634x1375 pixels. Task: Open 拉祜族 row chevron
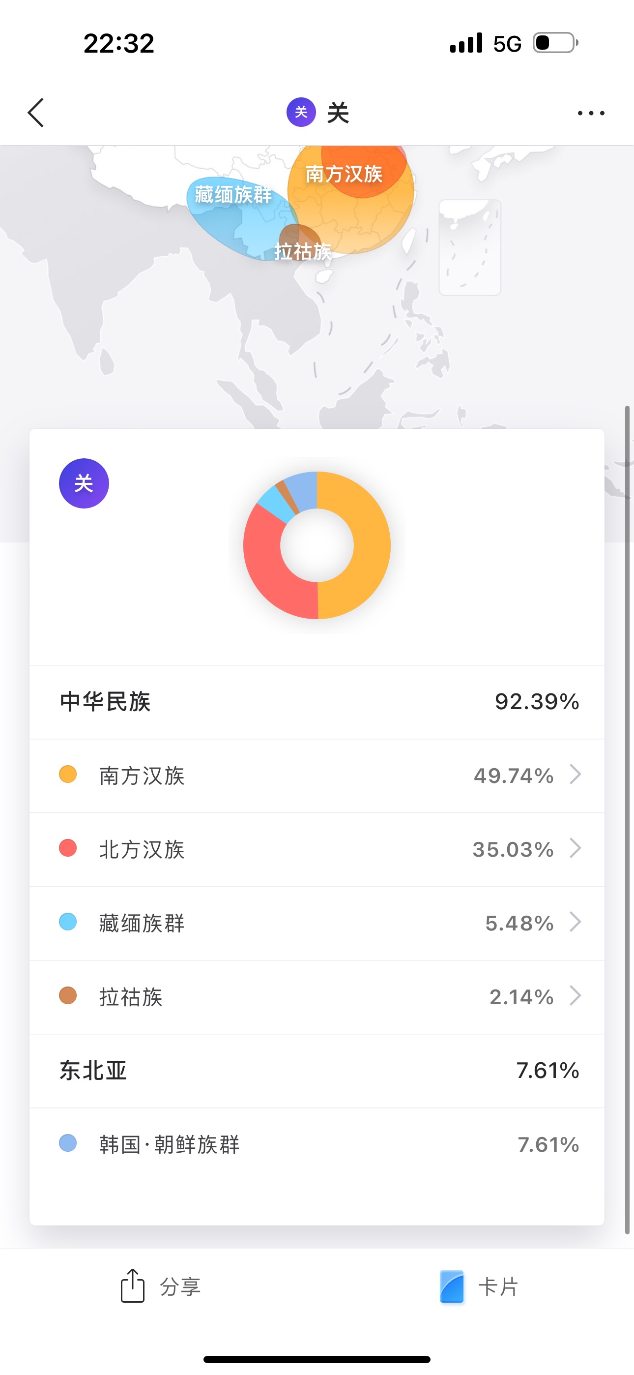(x=575, y=995)
